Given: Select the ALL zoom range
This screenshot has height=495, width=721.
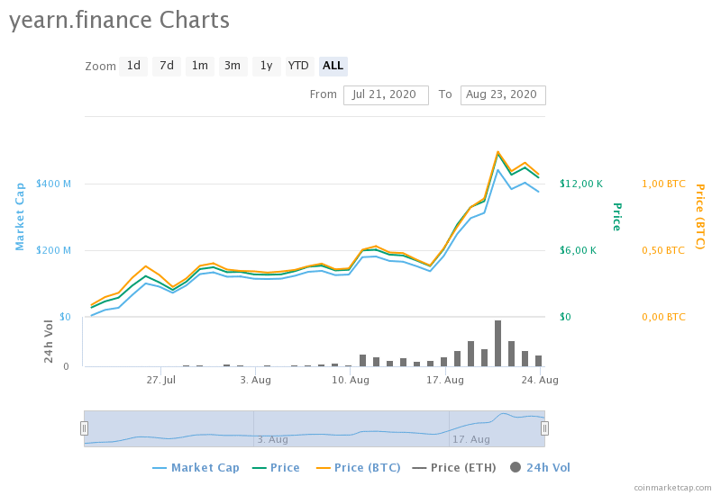Looking at the screenshot, I should pyautogui.click(x=333, y=66).
